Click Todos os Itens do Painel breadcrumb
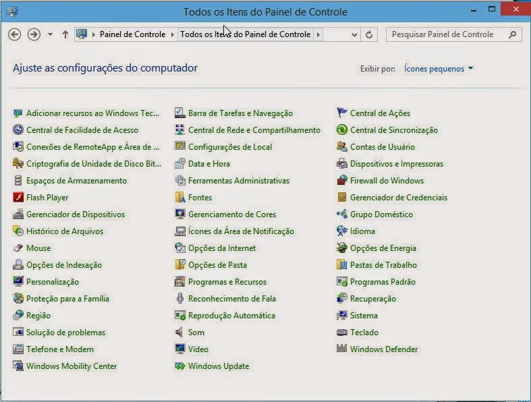This screenshot has width=531, height=402. tap(245, 34)
